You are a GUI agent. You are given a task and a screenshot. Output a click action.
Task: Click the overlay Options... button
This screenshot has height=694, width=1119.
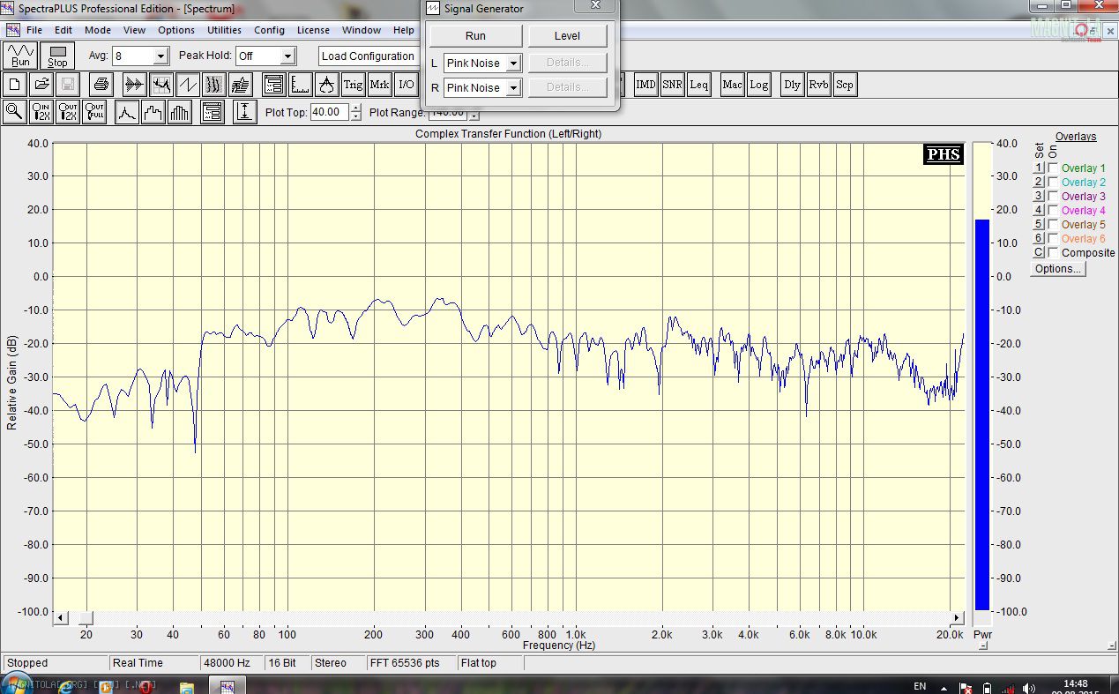[1058, 269]
